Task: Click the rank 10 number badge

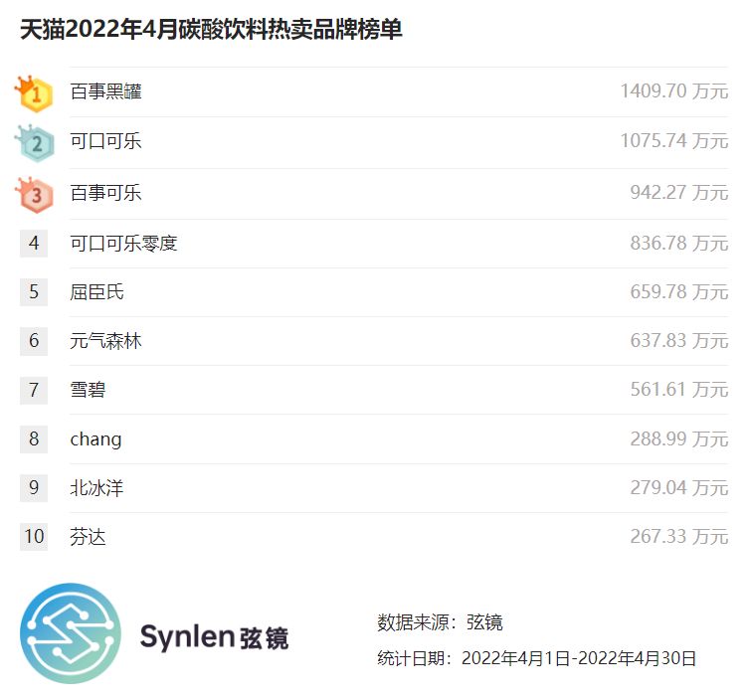Action: click(x=34, y=537)
